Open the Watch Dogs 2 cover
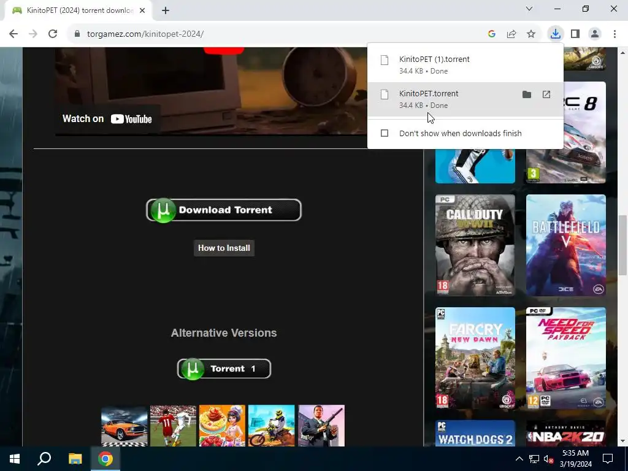The height and width of the screenshot is (471, 628). coord(475,434)
